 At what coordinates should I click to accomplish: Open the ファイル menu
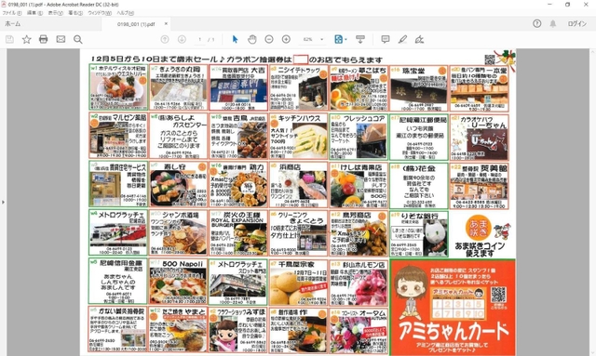tap(12, 13)
